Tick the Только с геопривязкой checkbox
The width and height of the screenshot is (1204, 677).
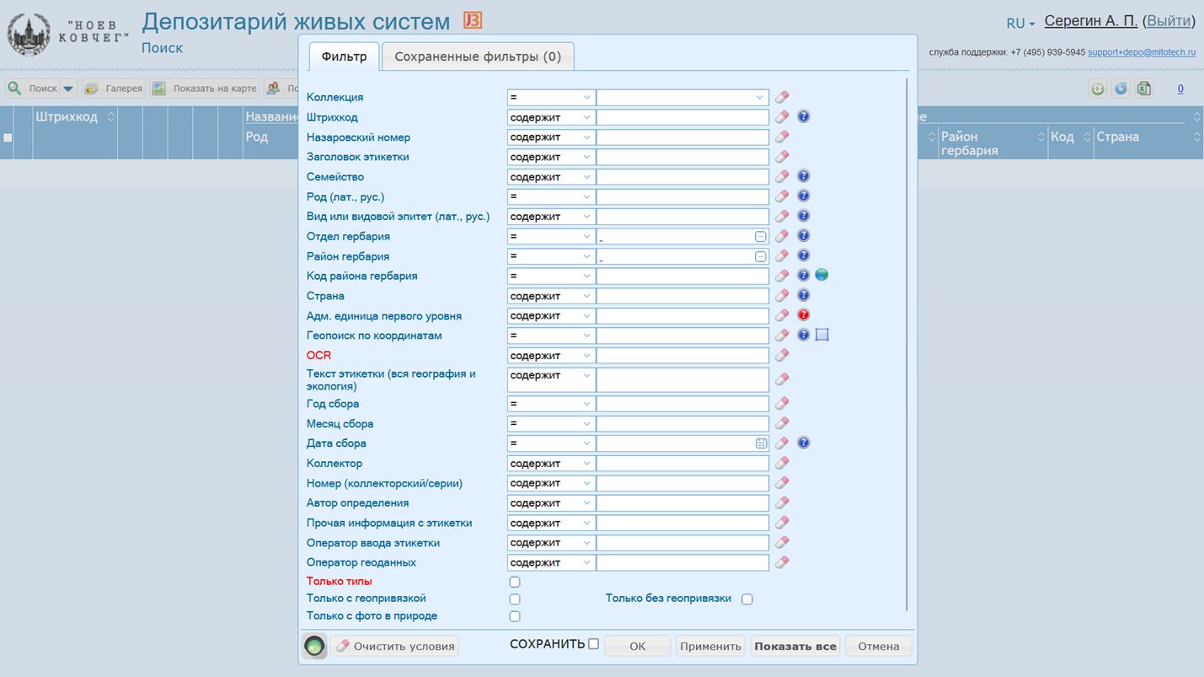[515, 599]
